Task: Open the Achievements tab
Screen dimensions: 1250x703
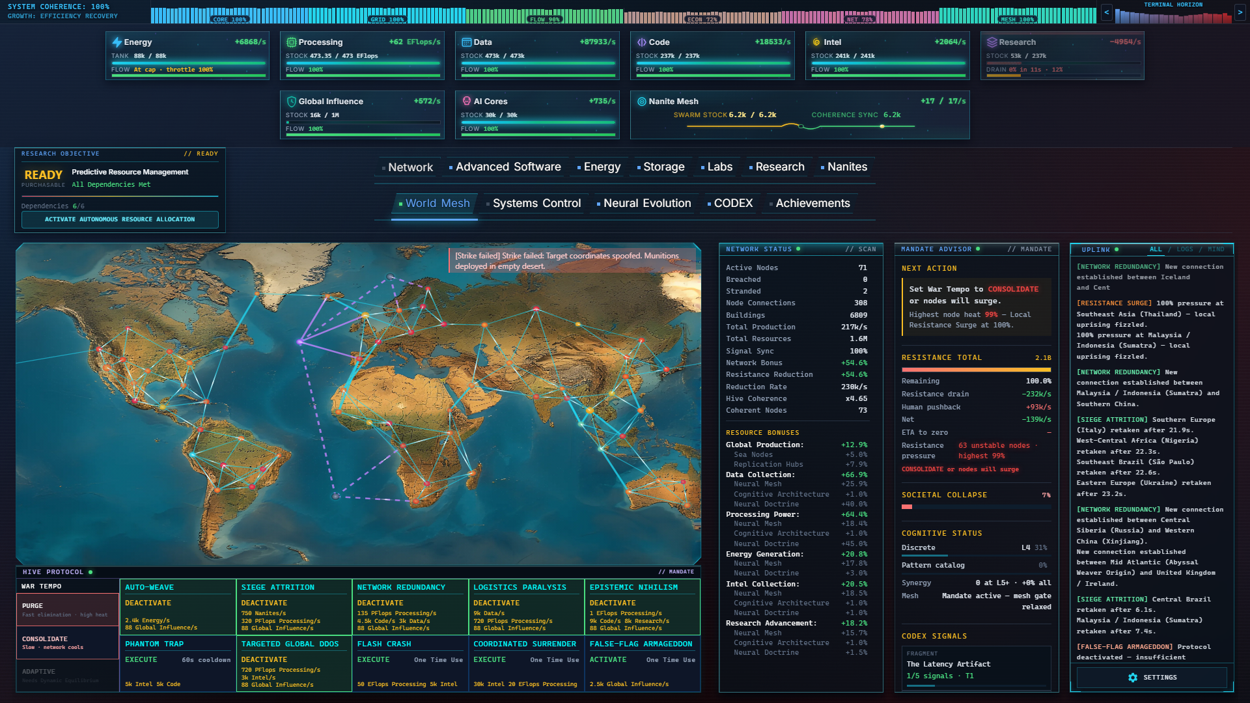Action: pyautogui.click(x=810, y=204)
